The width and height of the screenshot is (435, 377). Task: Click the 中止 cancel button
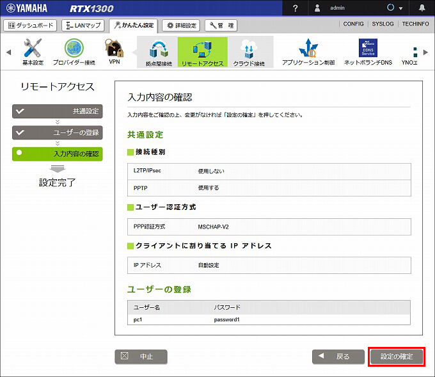coord(141,357)
